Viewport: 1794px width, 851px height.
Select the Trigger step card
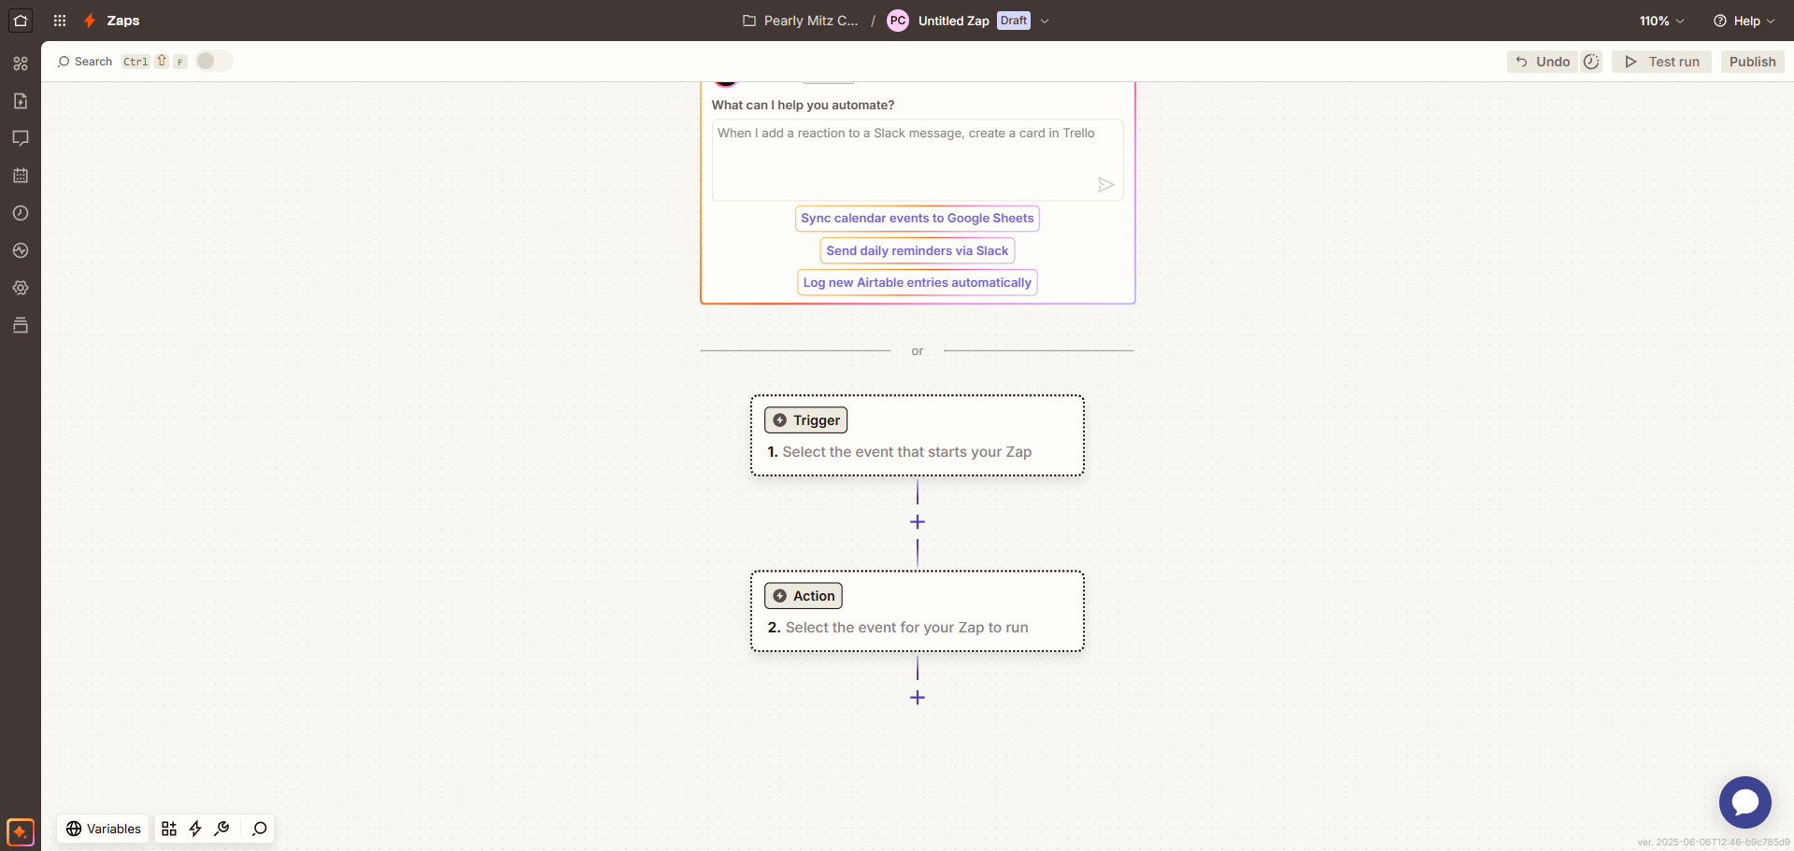(x=918, y=435)
